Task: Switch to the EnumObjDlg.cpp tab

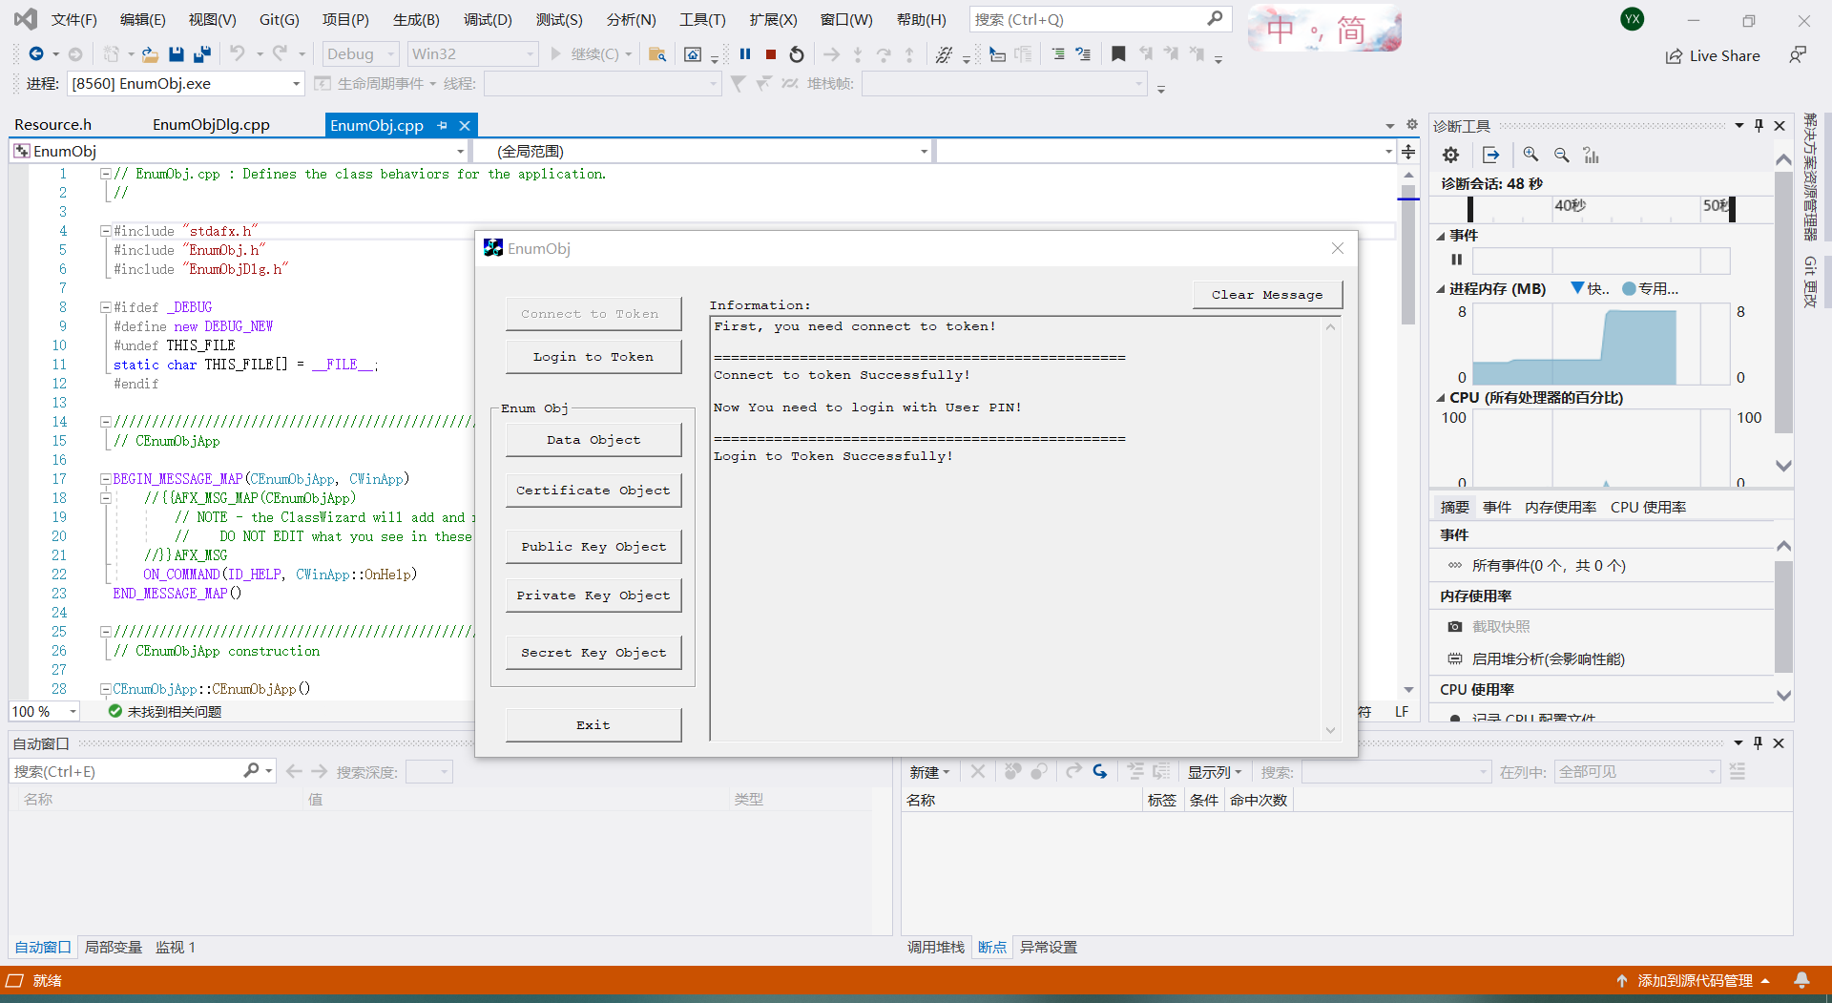Action: pos(211,125)
